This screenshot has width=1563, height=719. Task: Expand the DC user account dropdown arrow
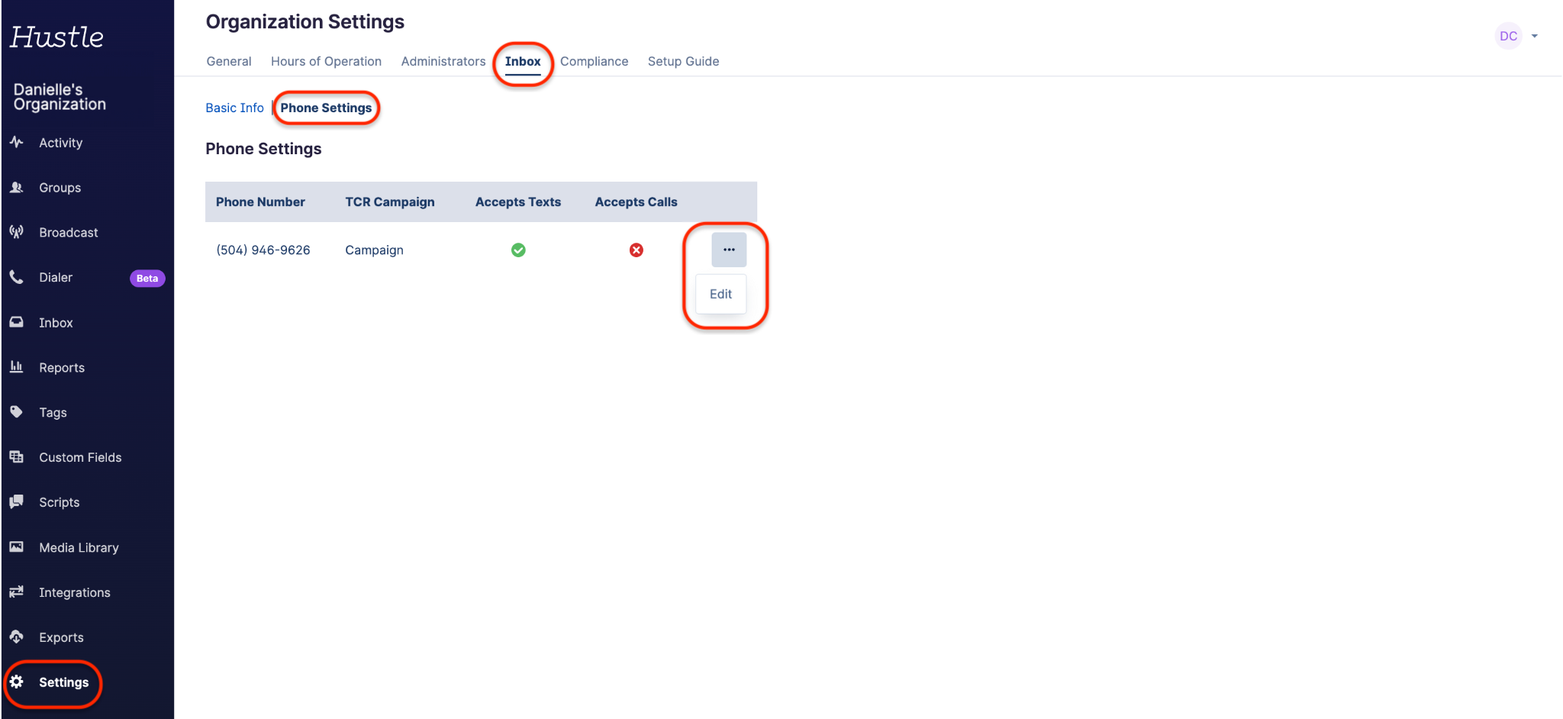1535,36
